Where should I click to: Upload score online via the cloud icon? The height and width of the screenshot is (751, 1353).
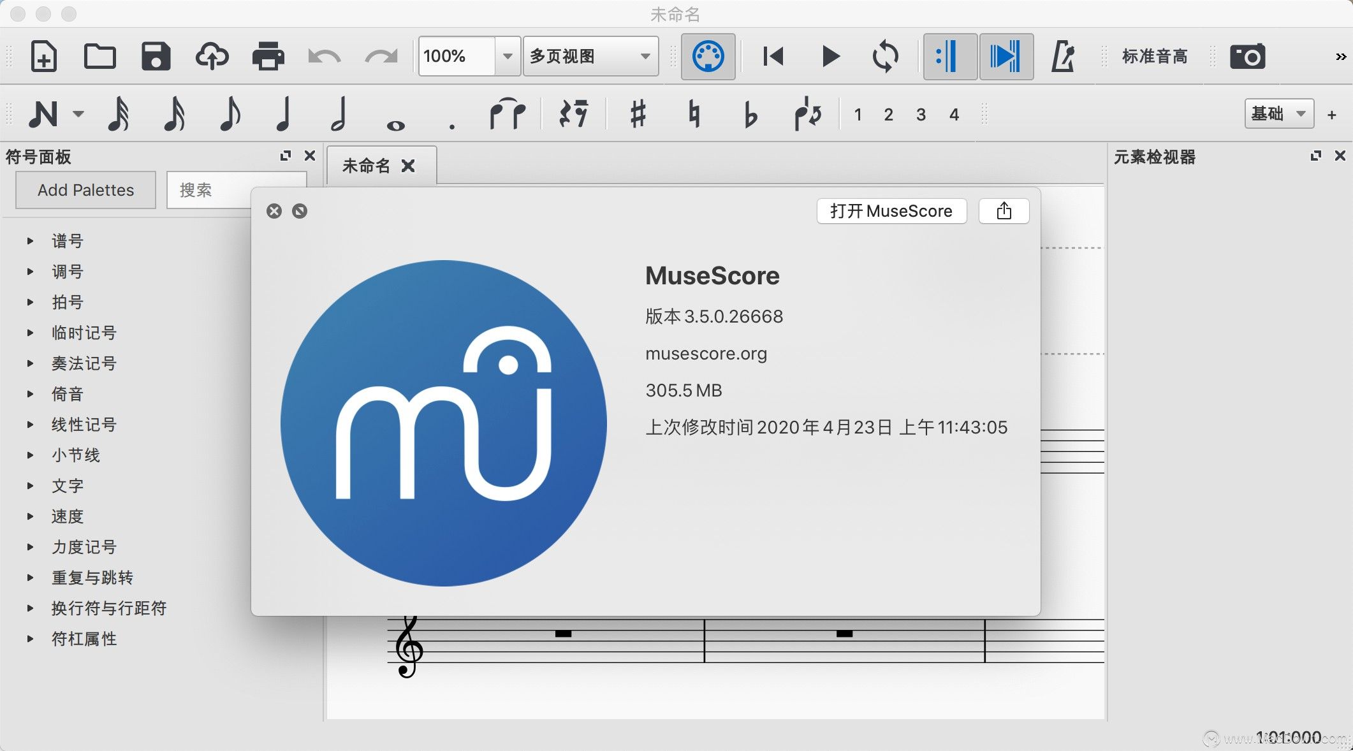click(212, 56)
